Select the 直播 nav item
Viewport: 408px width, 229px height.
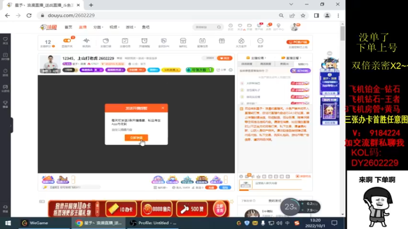83,27
